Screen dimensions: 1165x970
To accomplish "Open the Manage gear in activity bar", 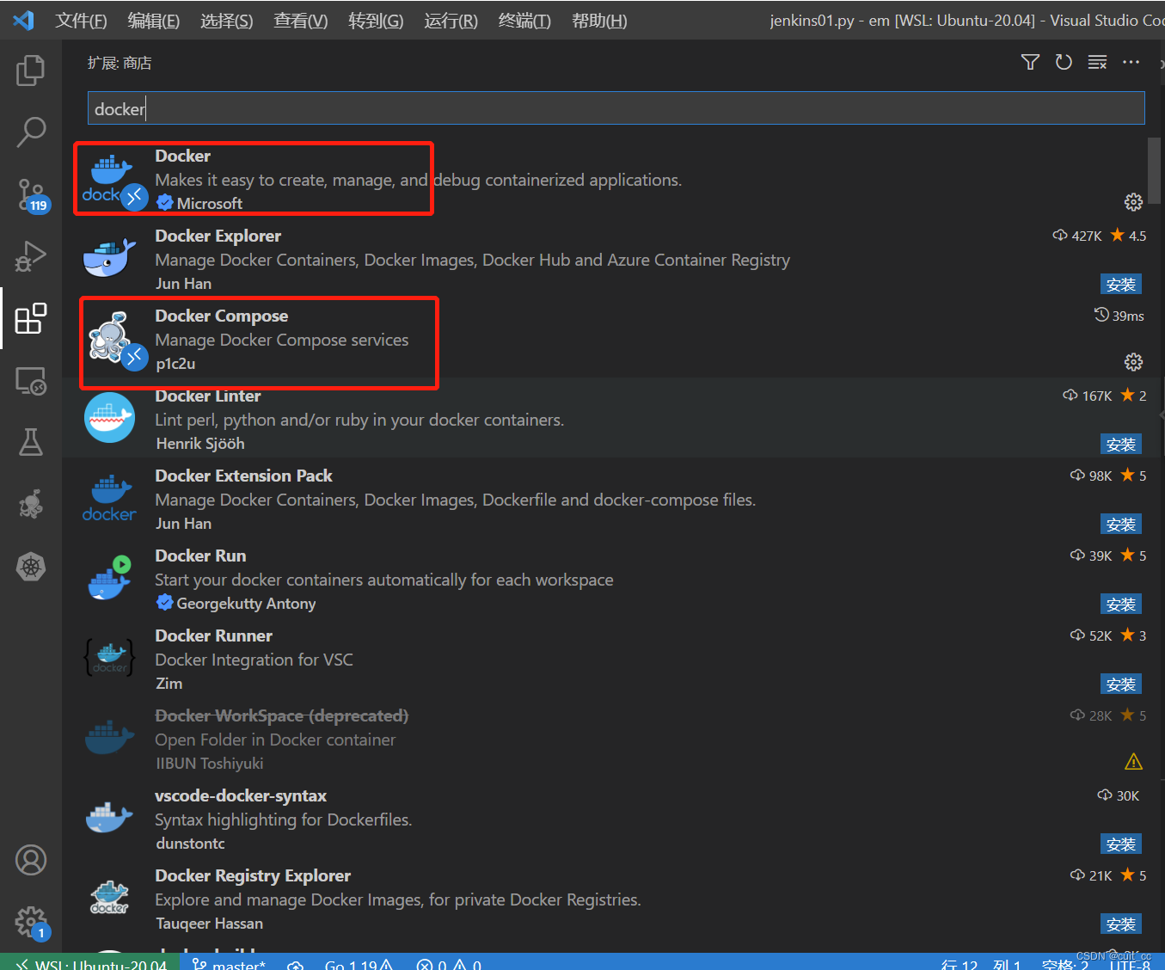I will pos(31,922).
